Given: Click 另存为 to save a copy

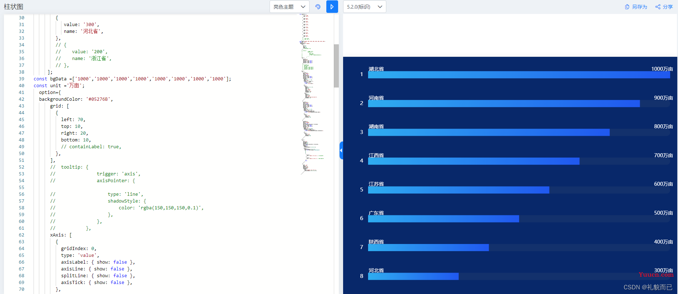Looking at the screenshot, I should point(636,7).
